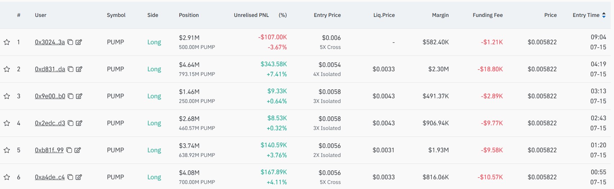
Task: Copy address 0xd831..da with copy icon
Action: (71, 69)
